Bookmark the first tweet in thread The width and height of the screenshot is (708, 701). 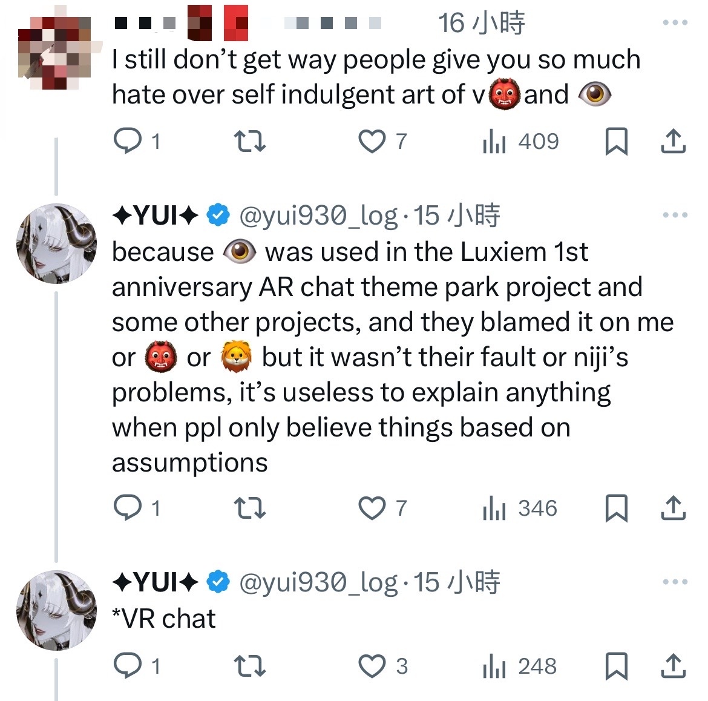click(617, 142)
